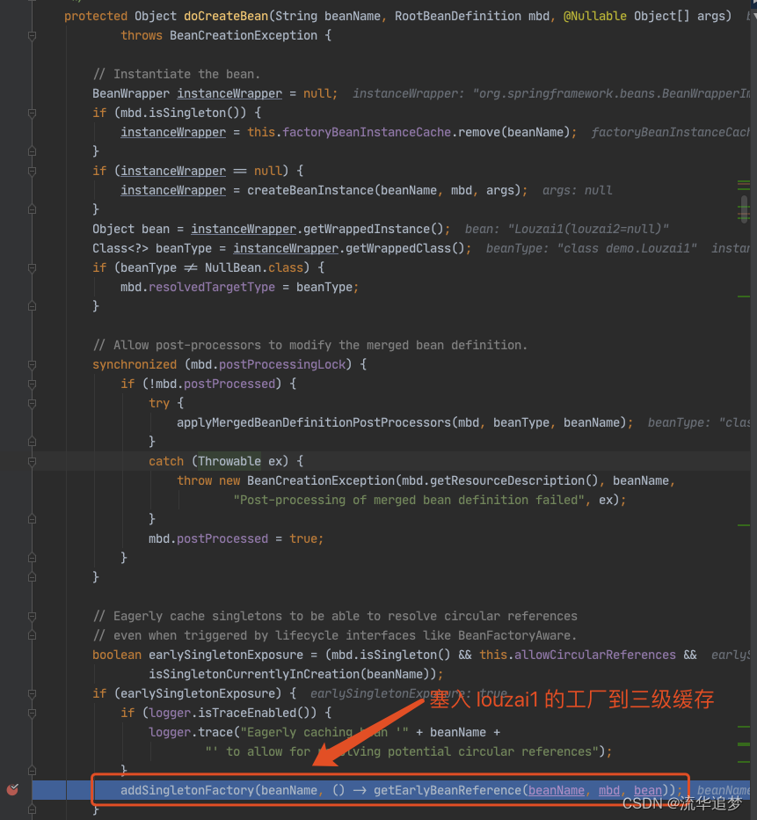Image resolution: width=757 pixels, height=820 pixels.
Task: Click getResourceDescription() in the throw statement
Action: click(x=514, y=480)
